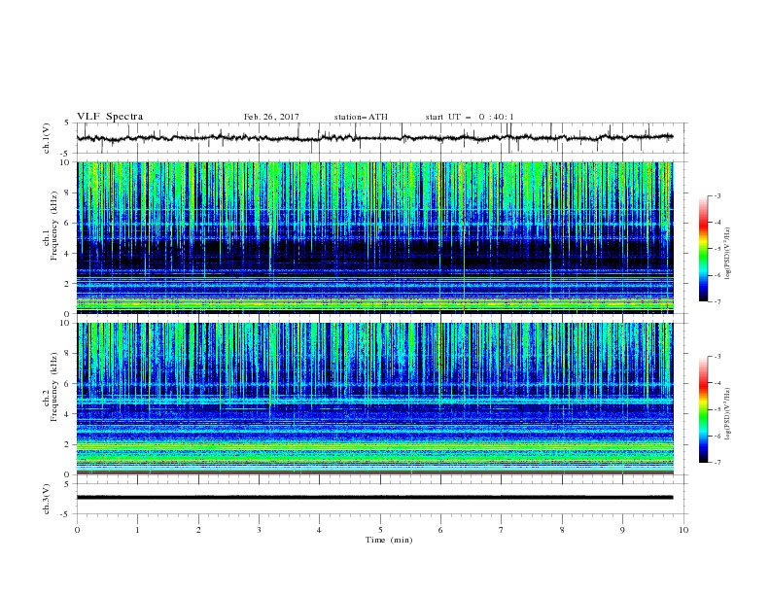Click the "2" tick on the time axis

click(198, 530)
